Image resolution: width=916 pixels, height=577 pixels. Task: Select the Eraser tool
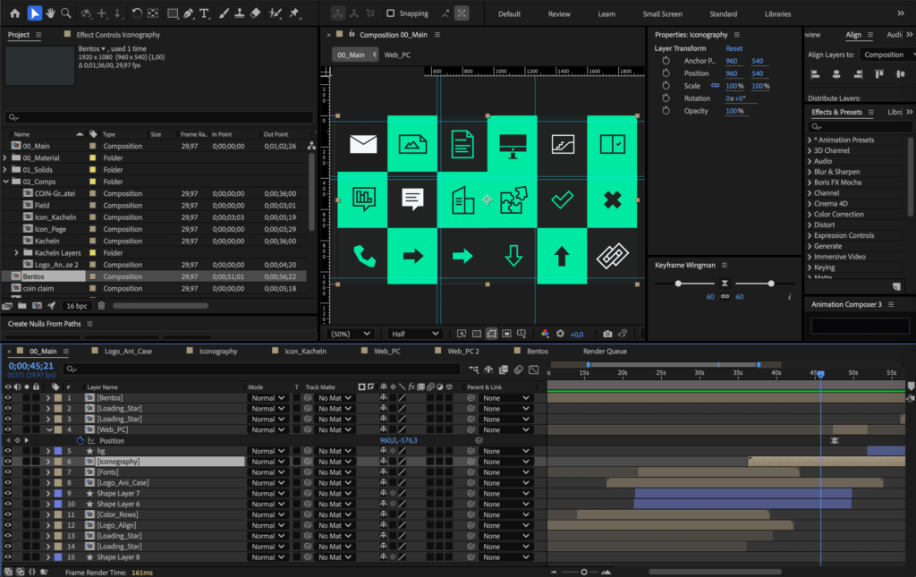pos(256,13)
